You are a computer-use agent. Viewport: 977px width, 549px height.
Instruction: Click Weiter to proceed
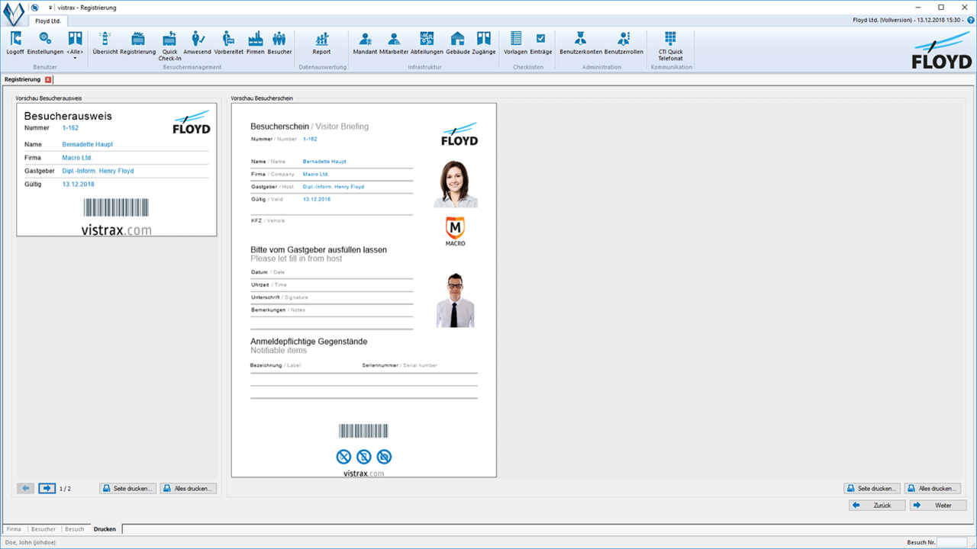tap(937, 505)
